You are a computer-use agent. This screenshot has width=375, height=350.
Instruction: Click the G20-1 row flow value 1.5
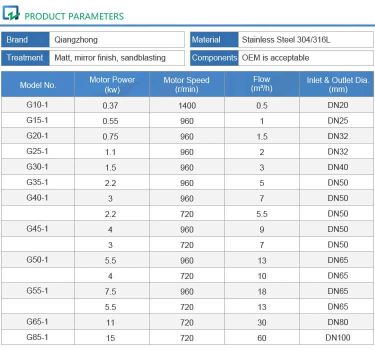[x=262, y=136]
